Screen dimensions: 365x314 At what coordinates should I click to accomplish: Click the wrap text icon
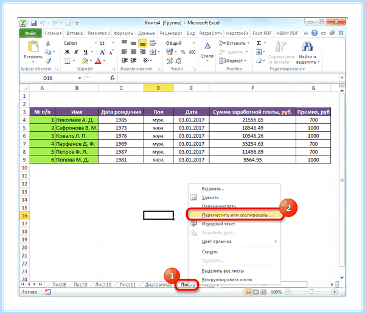153,43
